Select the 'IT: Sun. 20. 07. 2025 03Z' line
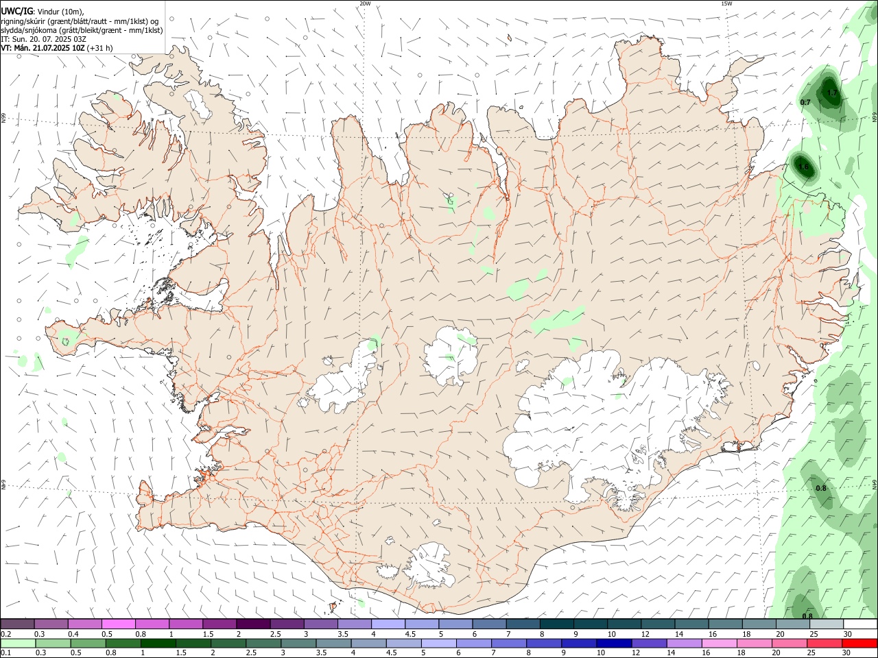Image resolution: width=878 pixels, height=658 pixels. click(x=44, y=39)
